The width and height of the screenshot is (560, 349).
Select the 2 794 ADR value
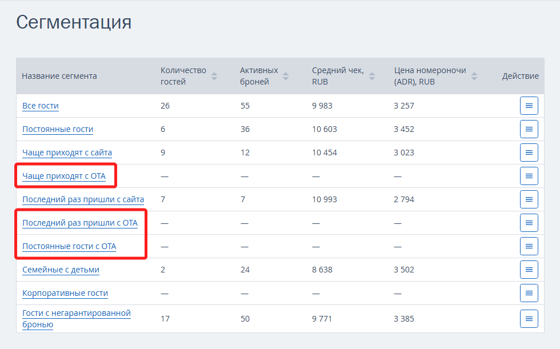tap(404, 199)
